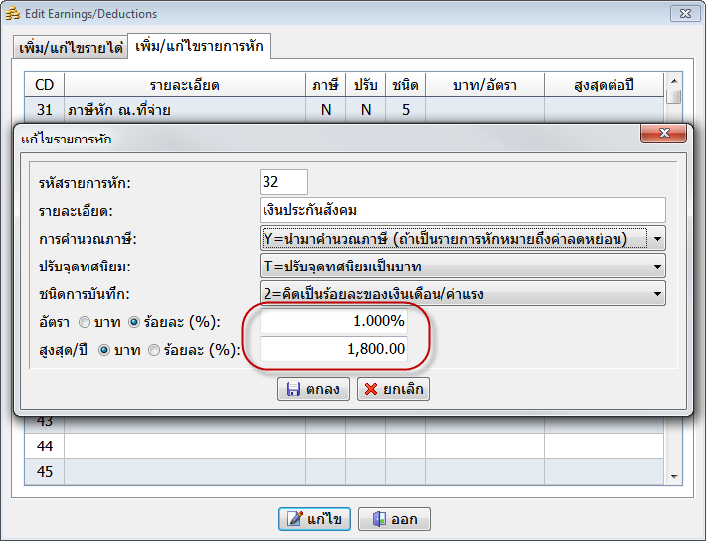706x541 pixels.
Task: Open the ชนิดการบันทึก dropdown
Action: pyautogui.click(x=657, y=293)
